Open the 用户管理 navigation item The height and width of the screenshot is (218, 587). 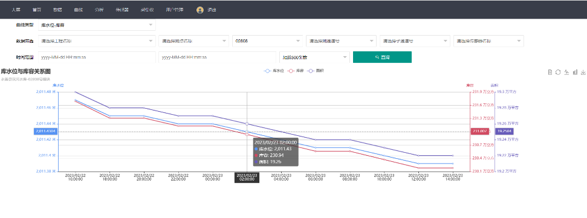[x=175, y=10]
